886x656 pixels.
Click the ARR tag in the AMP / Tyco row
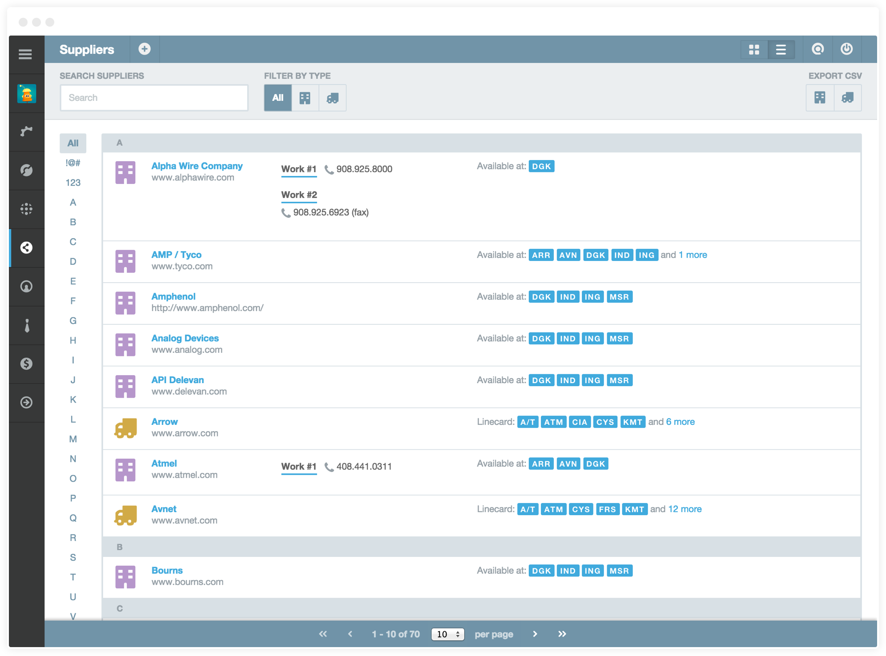541,255
